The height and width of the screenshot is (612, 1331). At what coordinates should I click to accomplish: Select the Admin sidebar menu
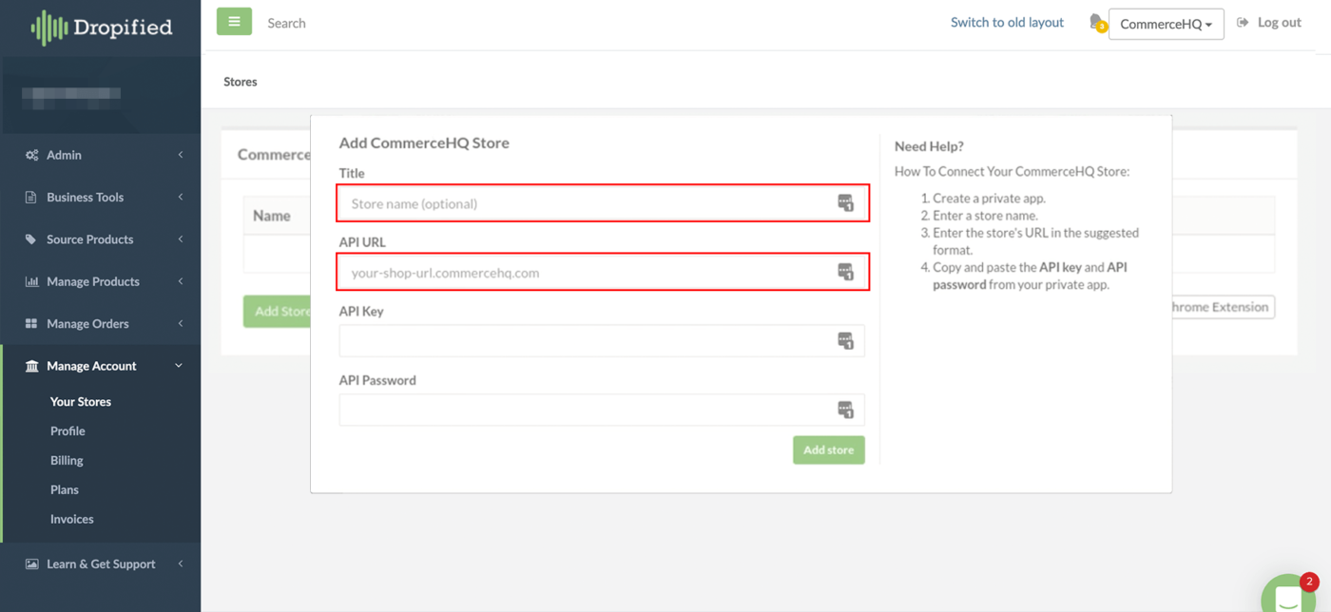pyautogui.click(x=100, y=155)
